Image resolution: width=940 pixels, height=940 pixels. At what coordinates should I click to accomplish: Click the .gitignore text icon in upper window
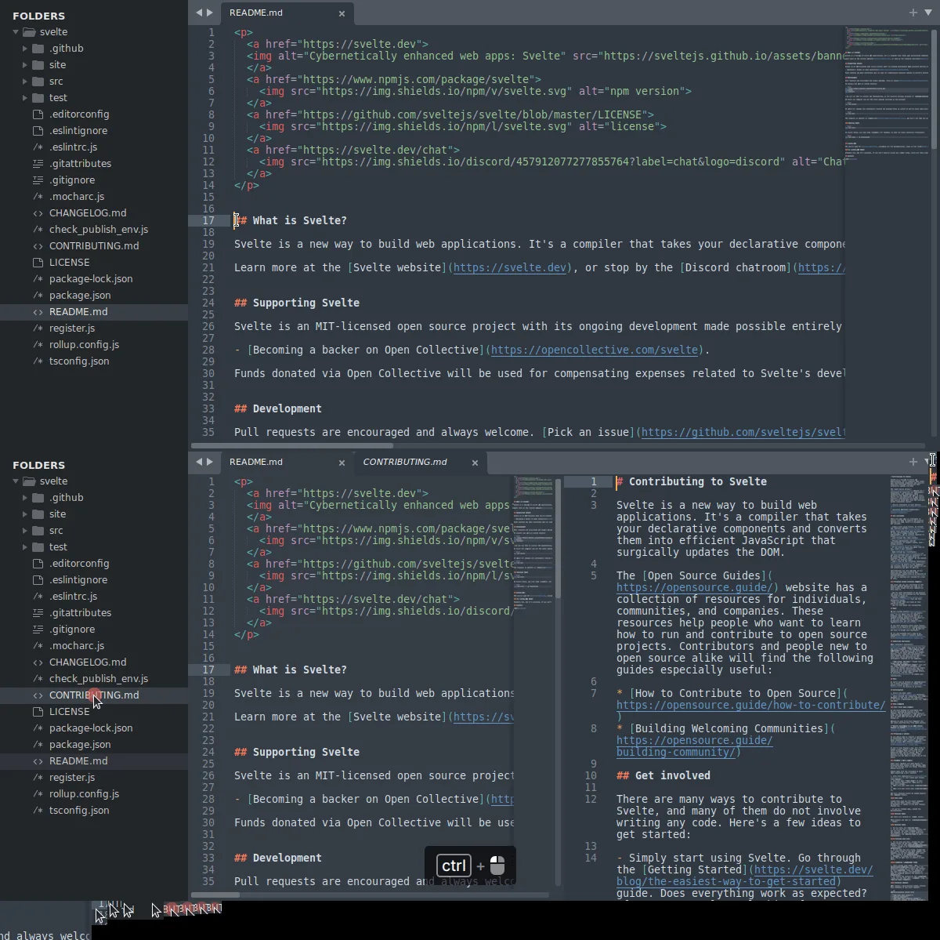point(38,180)
